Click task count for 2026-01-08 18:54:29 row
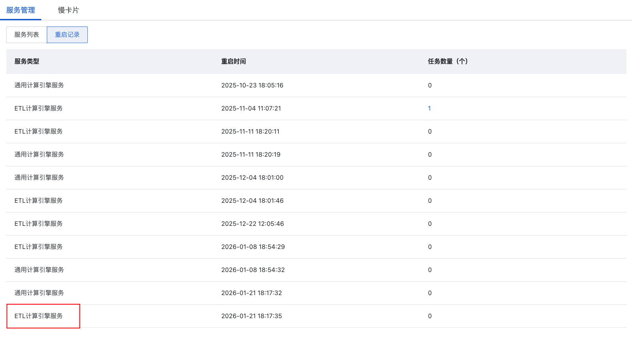The height and width of the screenshot is (345, 632). (x=430, y=247)
